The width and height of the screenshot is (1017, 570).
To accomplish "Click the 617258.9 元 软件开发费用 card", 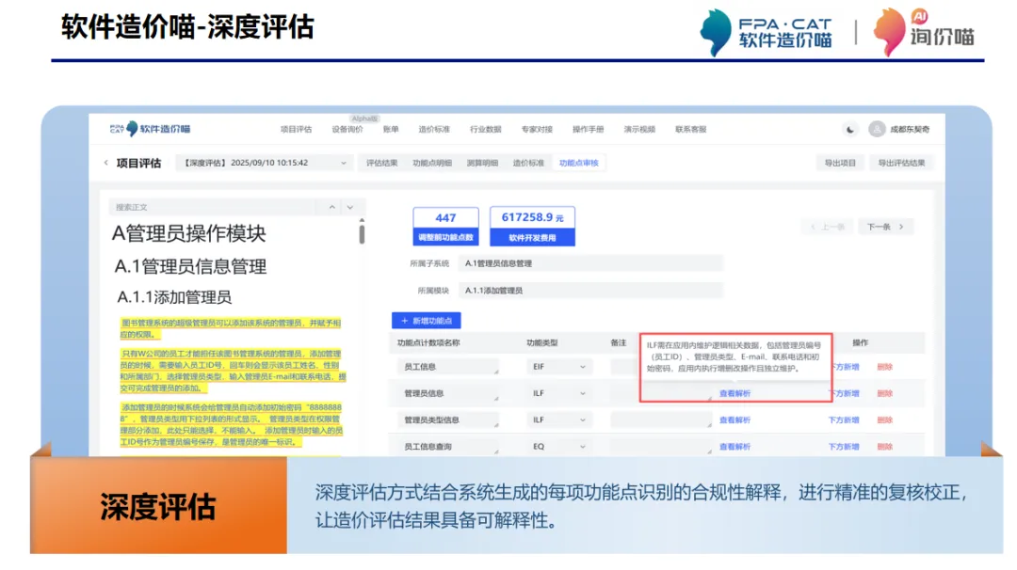I will click(532, 226).
